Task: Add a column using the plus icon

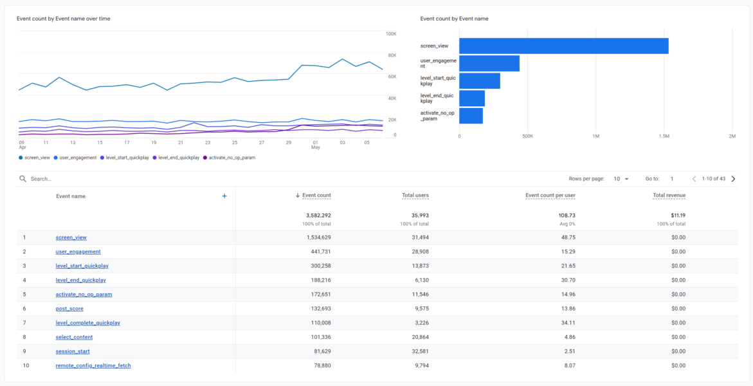Action: click(224, 196)
